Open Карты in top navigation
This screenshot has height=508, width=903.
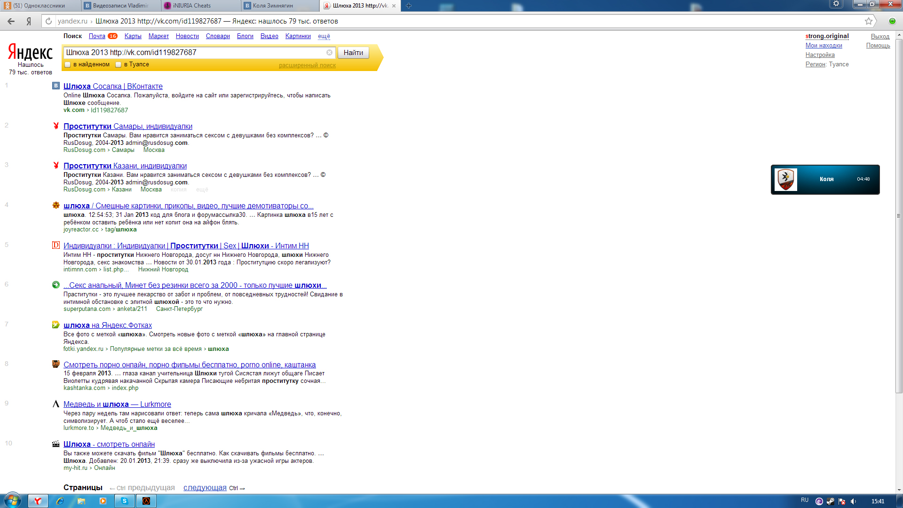tap(133, 36)
